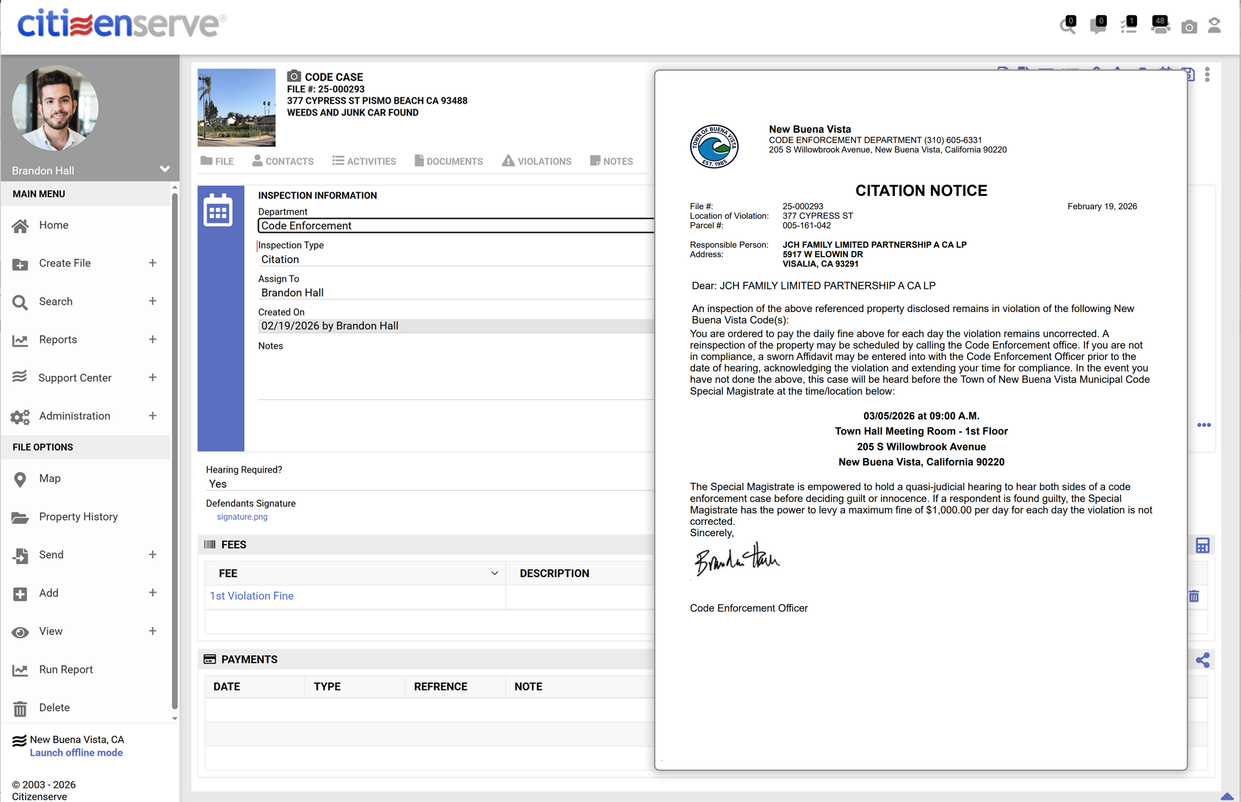
Task: Open the three-dot options menu above the citation
Action: click(x=1208, y=75)
